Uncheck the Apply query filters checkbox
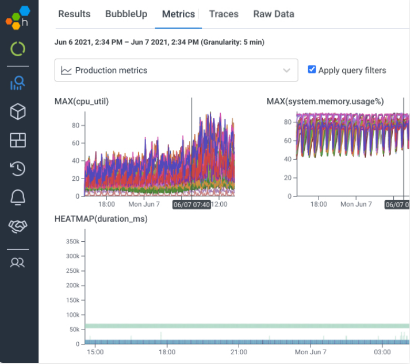 [312, 69]
